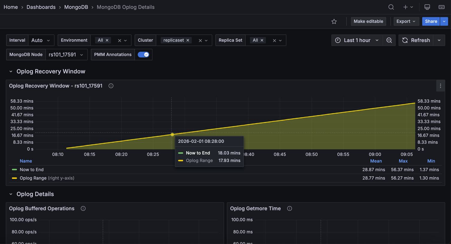The height and width of the screenshot is (244, 451).
Task: Disable the PMM Annotations switch
Action: (x=144, y=54)
